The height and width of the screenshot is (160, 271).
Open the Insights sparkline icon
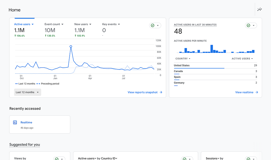click(x=259, y=9)
